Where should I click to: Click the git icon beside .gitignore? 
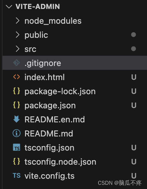click(16, 63)
